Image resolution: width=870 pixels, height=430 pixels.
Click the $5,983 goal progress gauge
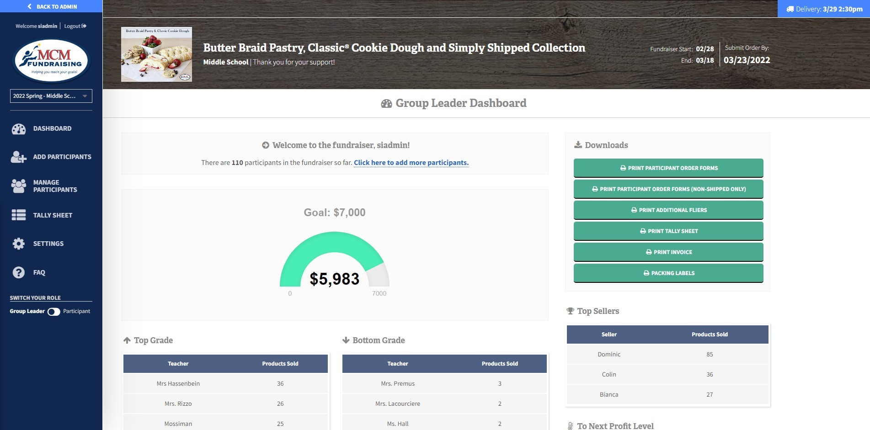(335, 263)
